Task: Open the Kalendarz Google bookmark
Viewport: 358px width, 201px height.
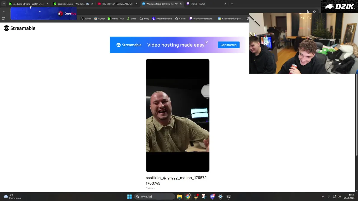Action: [230, 19]
